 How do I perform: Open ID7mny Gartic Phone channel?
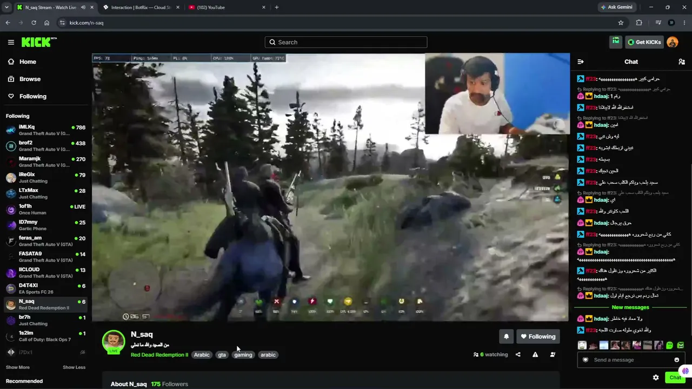pos(45,225)
